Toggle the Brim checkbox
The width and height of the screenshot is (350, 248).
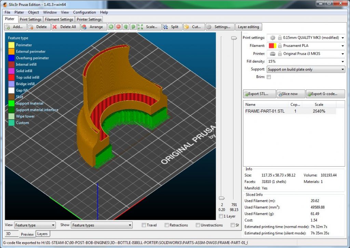269,77
